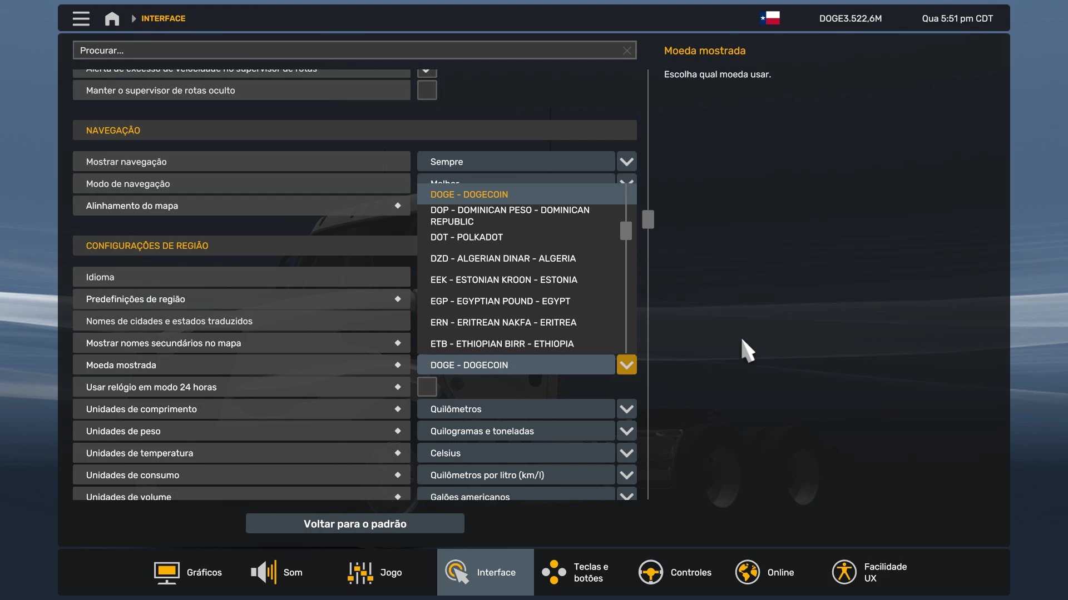Open the hamburger menu icon
Screen dimensions: 1068x600
[81, 18]
